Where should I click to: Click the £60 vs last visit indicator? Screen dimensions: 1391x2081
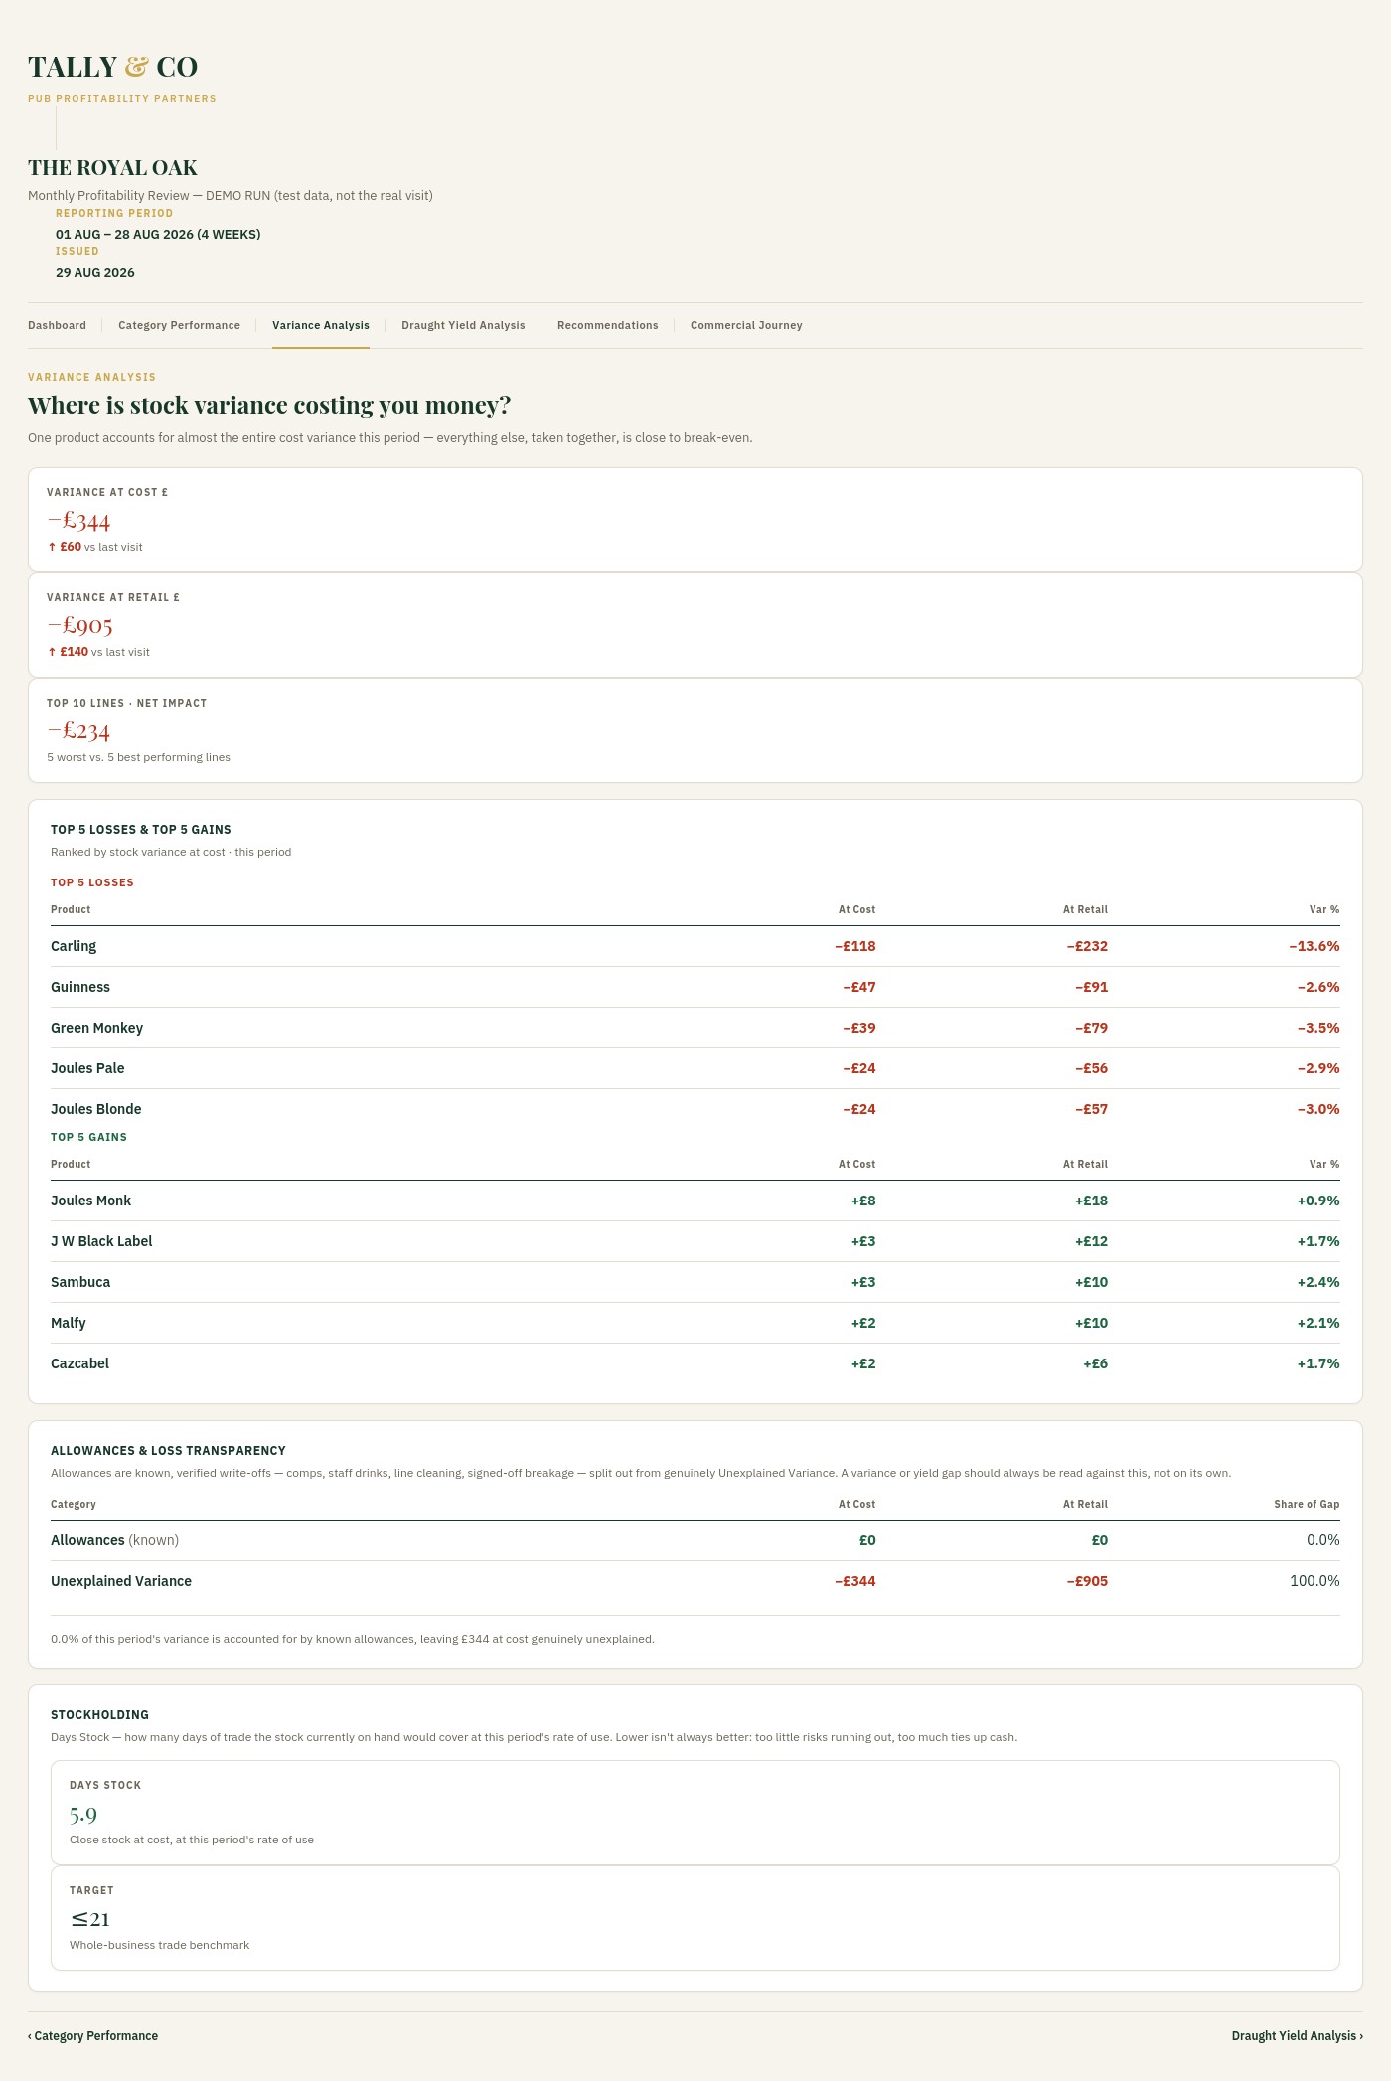pos(95,547)
